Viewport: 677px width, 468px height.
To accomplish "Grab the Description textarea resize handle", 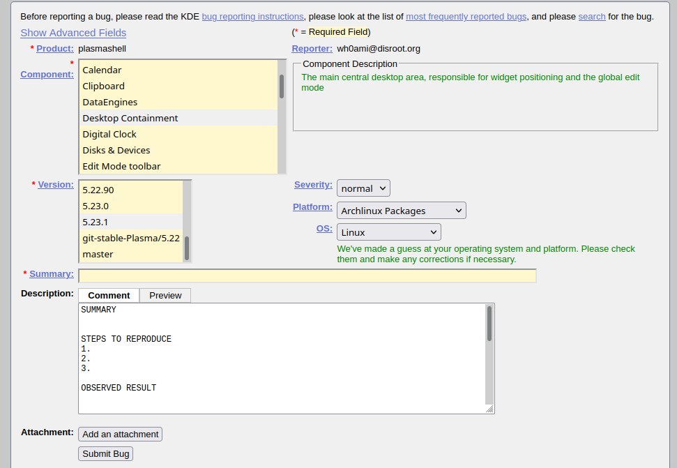I will 489,409.
